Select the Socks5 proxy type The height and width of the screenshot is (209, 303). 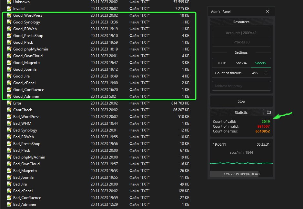pyautogui.click(x=260, y=63)
